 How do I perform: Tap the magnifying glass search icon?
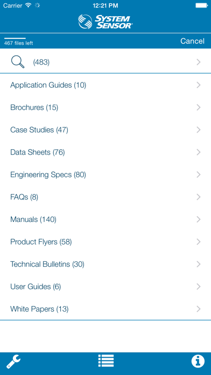coord(18,62)
